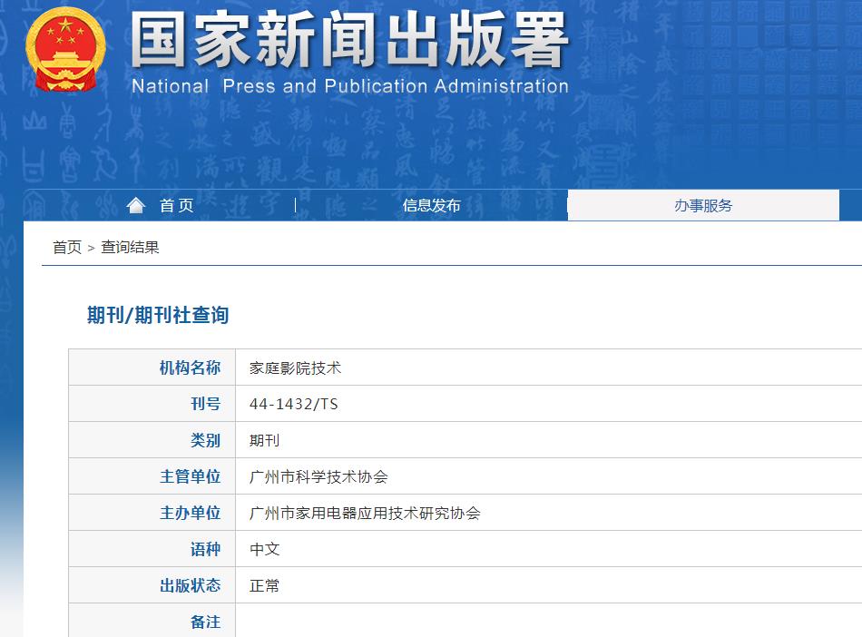Click the publication status 正常
Screen dimensions: 862x637
pos(265,584)
